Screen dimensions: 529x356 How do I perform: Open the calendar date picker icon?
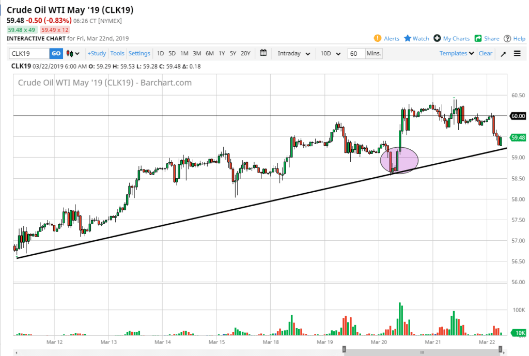[263, 53]
